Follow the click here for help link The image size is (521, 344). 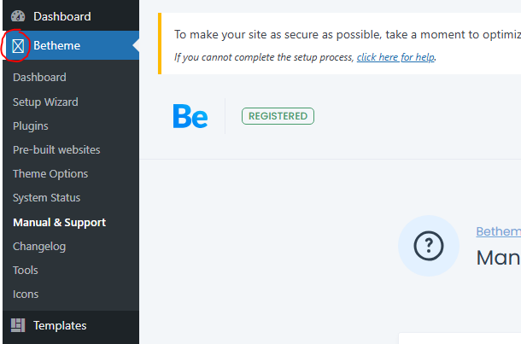click(x=395, y=57)
